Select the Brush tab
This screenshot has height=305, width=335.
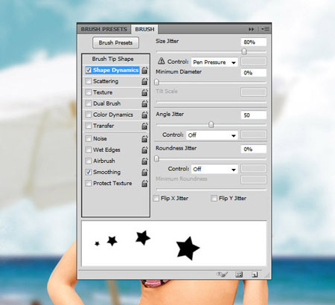(144, 29)
